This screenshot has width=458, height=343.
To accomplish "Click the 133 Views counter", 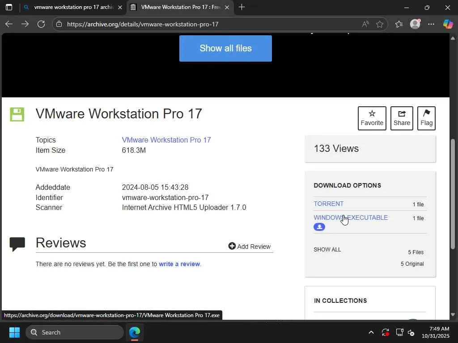I will (336, 148).
